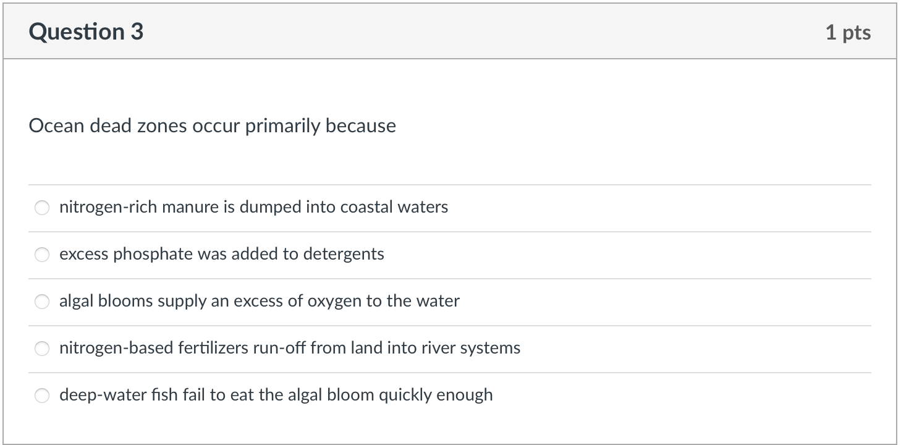The height and width of the screenshot is (445, 901).
Task: Click label 'algal blooms supply an excess of oxygen'
Action: 259,301
